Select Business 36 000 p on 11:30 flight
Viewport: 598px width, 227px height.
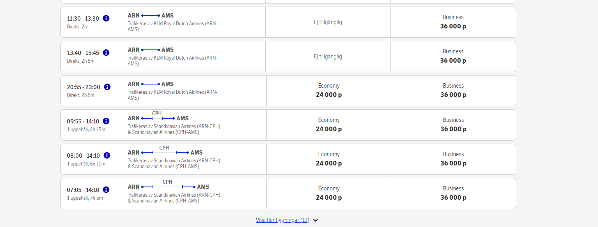(453, 22)
